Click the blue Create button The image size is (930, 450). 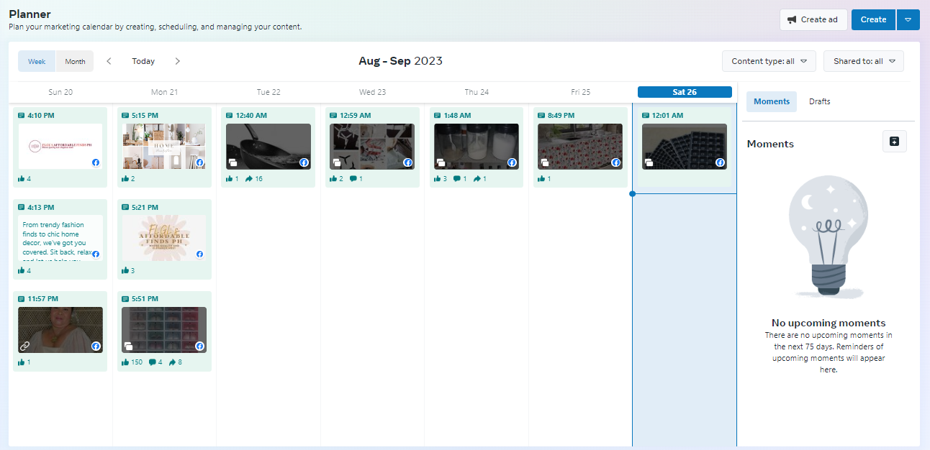pos(873,19)
